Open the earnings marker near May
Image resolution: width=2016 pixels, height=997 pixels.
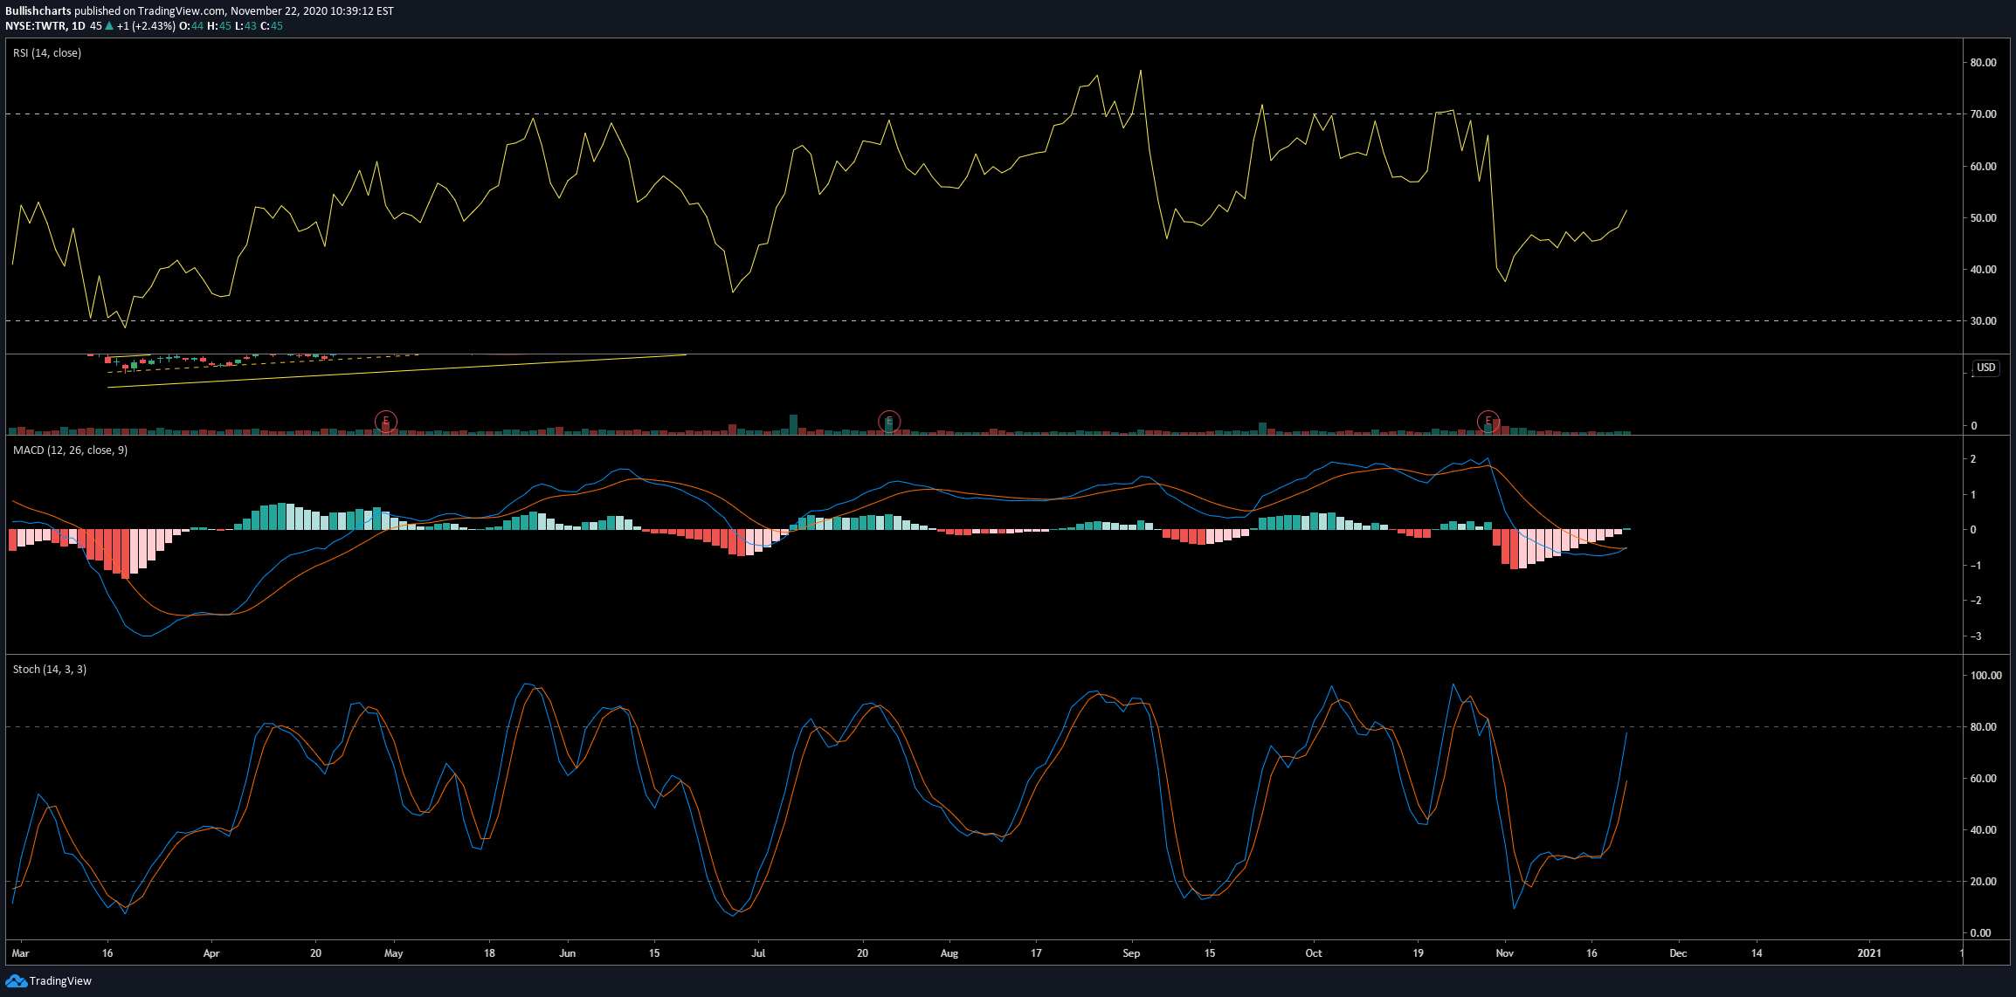[386, 422]
